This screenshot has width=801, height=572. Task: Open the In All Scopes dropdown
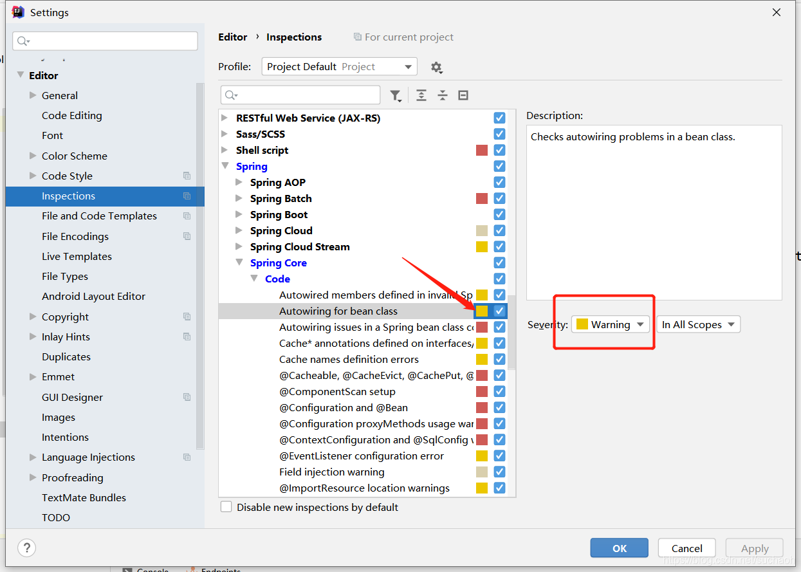(x=699, y=324)
